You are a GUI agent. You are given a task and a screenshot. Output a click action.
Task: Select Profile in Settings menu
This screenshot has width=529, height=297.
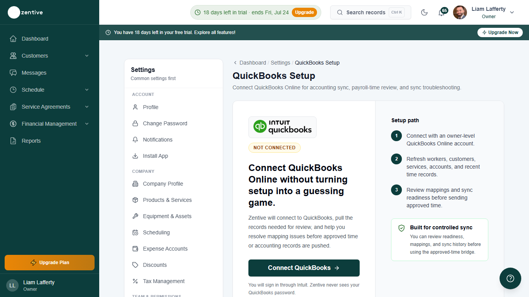coord(174,107)
